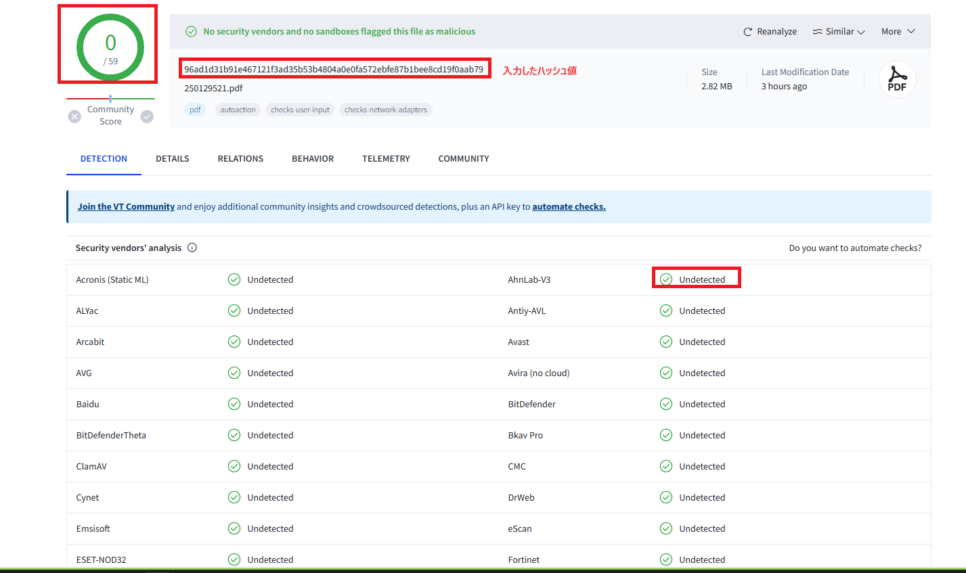Click the info icon beside Security vendors' analysis
Image resolution: width=966 pixels, height=573 pixels.
coord(192,248)
